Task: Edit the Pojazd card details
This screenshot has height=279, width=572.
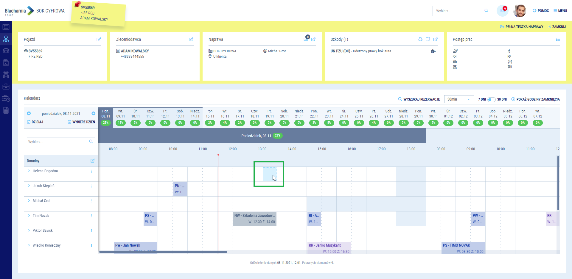Action: click(99, 39)
